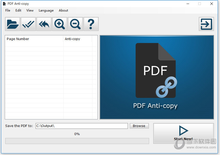Image resolution: width=220 pixels, height=155 pixels.
Task: Click the Browse button
Action: [x=139, y=126]
